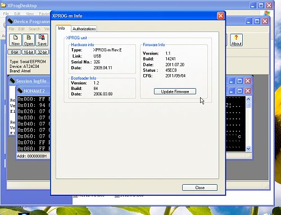Switch to 8-bit view mode
281x215 pixels.
[15, 52]
